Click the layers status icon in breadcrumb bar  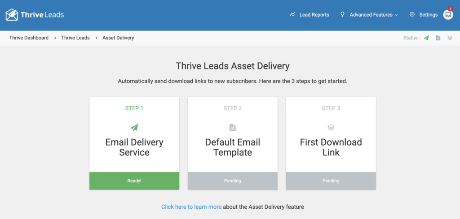tap(450, 38)
